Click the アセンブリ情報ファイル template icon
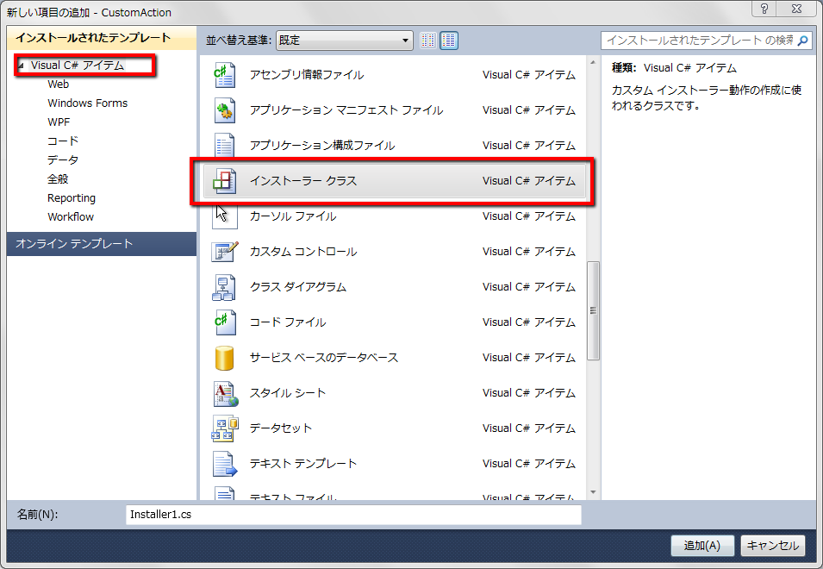This screenshot has width=823, height=569. tap(225, 74)
